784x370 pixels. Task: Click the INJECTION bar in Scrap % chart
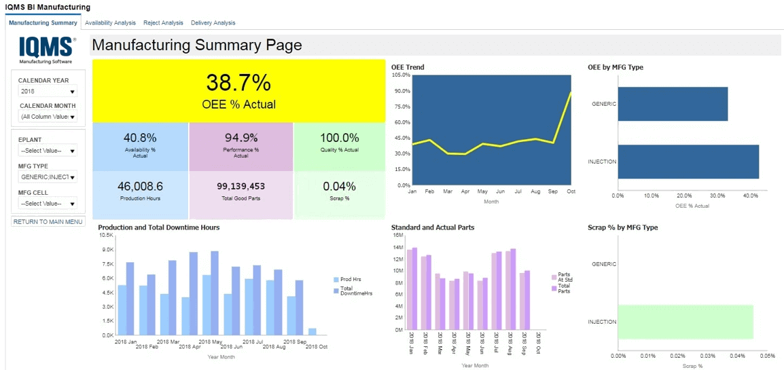tap(685, 322)
